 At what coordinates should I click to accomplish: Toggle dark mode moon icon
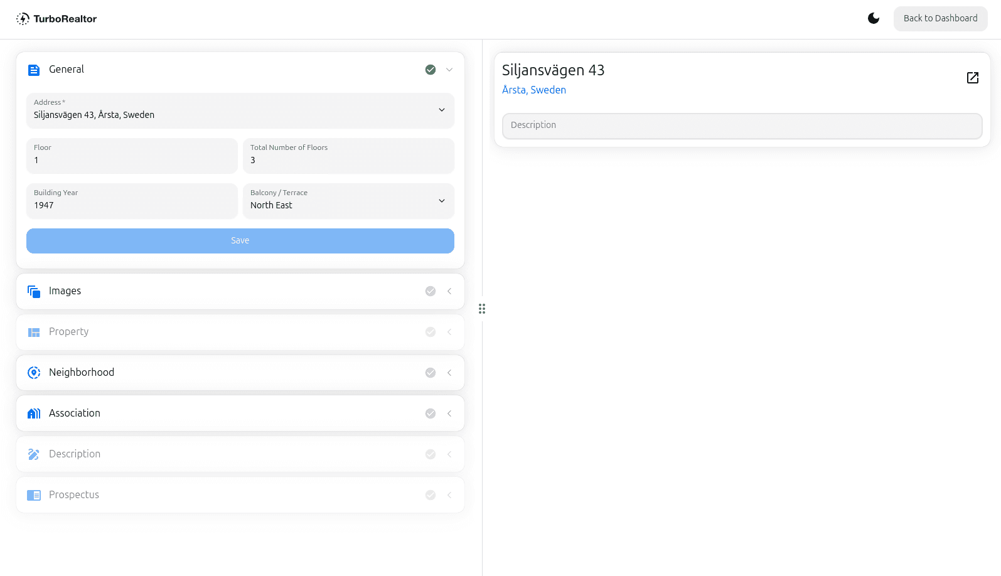click(x=873, y=18)
